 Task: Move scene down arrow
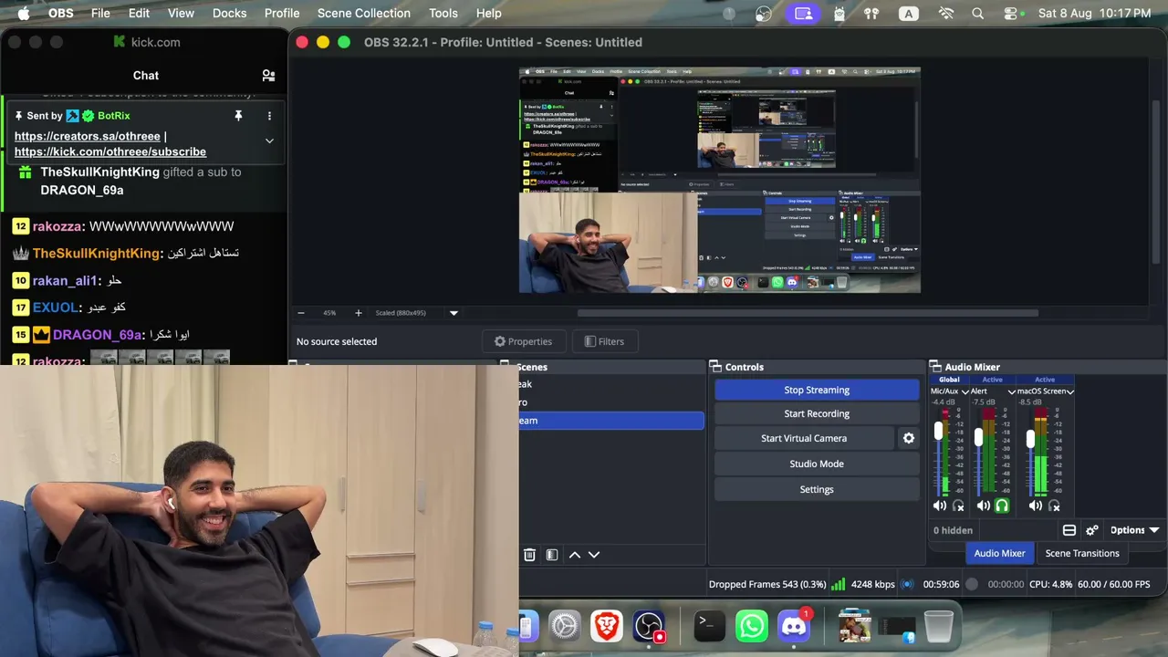tap(594, 555)
